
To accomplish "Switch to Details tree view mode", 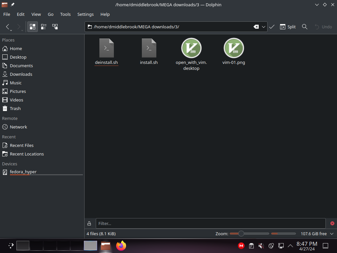I will pos(55,27).
